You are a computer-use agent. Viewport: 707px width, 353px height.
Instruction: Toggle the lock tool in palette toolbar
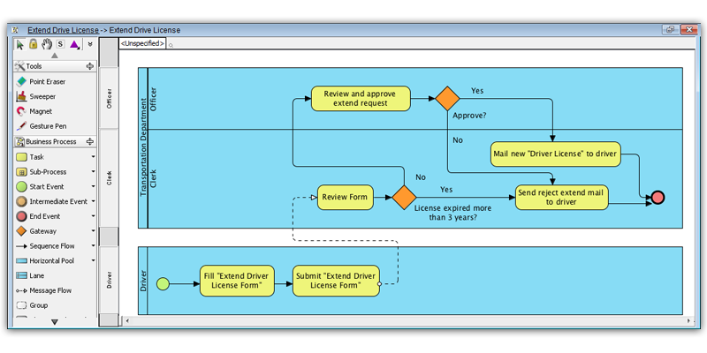point(33,44)
